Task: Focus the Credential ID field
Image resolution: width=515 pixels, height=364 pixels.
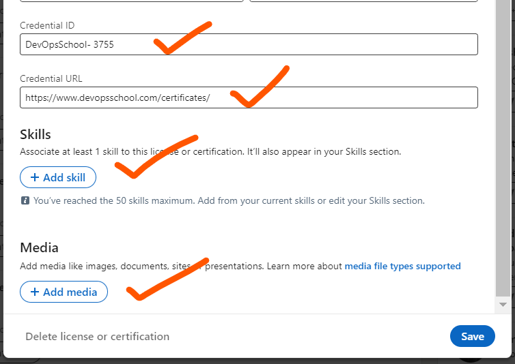Action: click(249, 44)
